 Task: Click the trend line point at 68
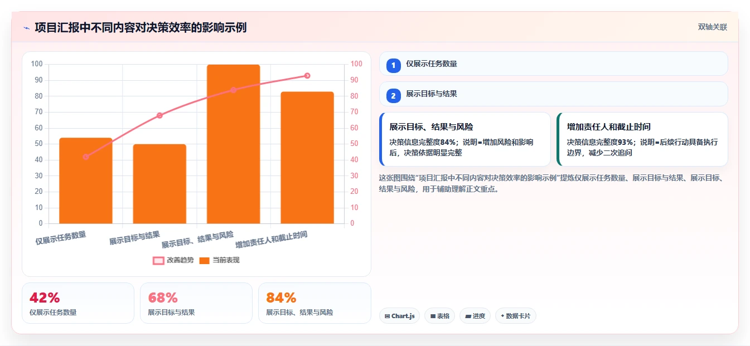pyautogui.click(x=159, y=115)
